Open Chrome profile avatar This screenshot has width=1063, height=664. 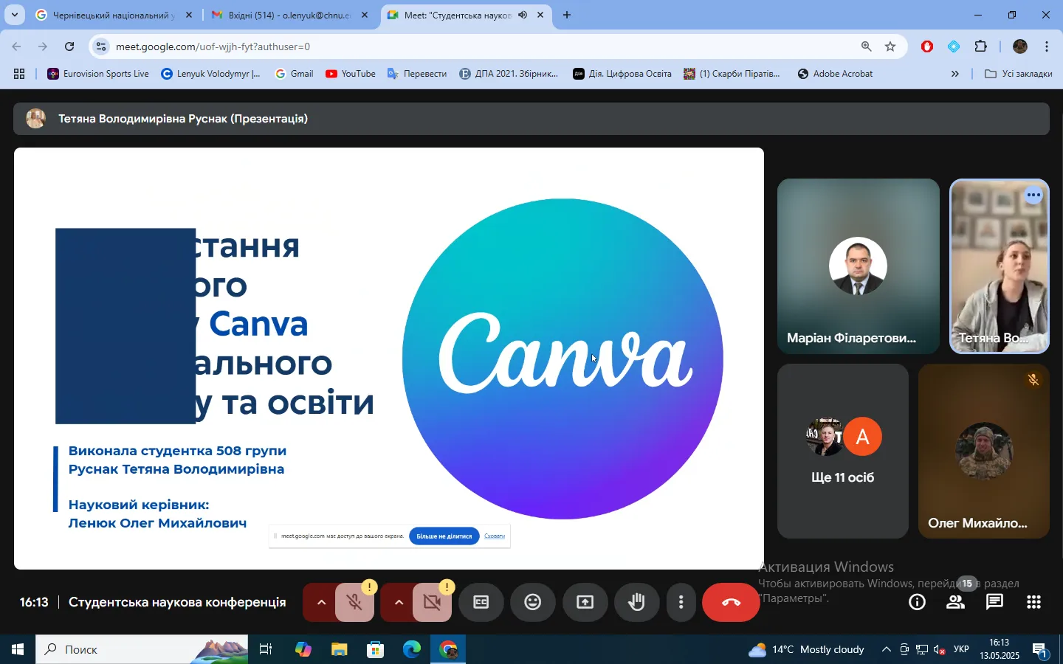pos(1020,46)
